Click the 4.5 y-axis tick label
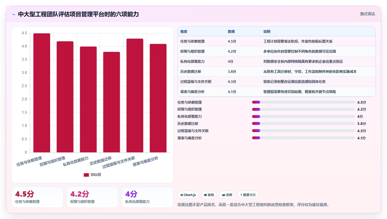 (24, 33)
